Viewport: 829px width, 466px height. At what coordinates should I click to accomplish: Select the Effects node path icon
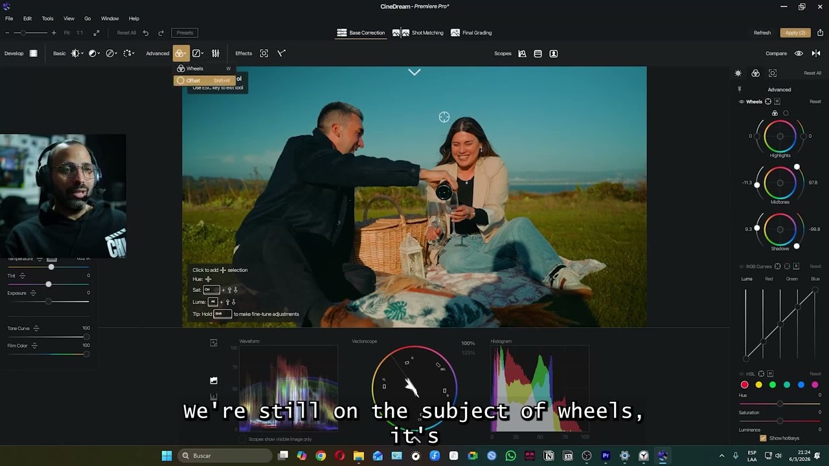(x=281, y=53)
